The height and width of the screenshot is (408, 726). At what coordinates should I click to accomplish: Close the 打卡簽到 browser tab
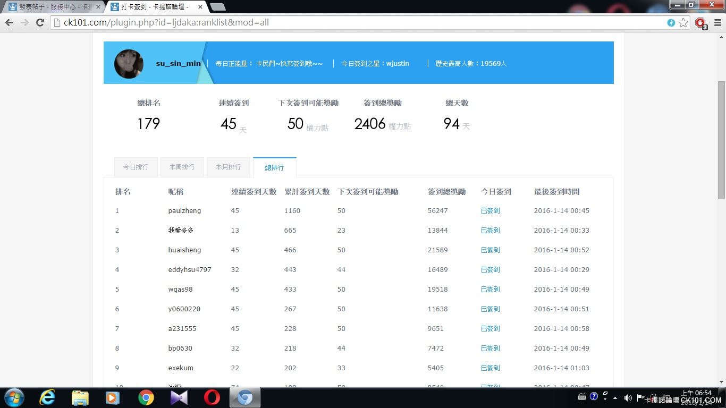pyautogui.click(x=200, y=7)
